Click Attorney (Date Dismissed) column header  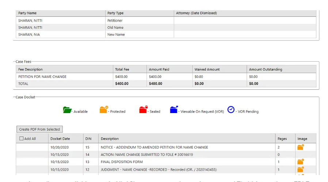click(197, 13)
